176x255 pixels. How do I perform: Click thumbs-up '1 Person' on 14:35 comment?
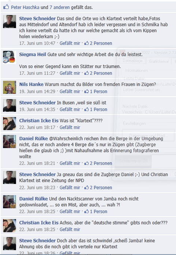96,109
